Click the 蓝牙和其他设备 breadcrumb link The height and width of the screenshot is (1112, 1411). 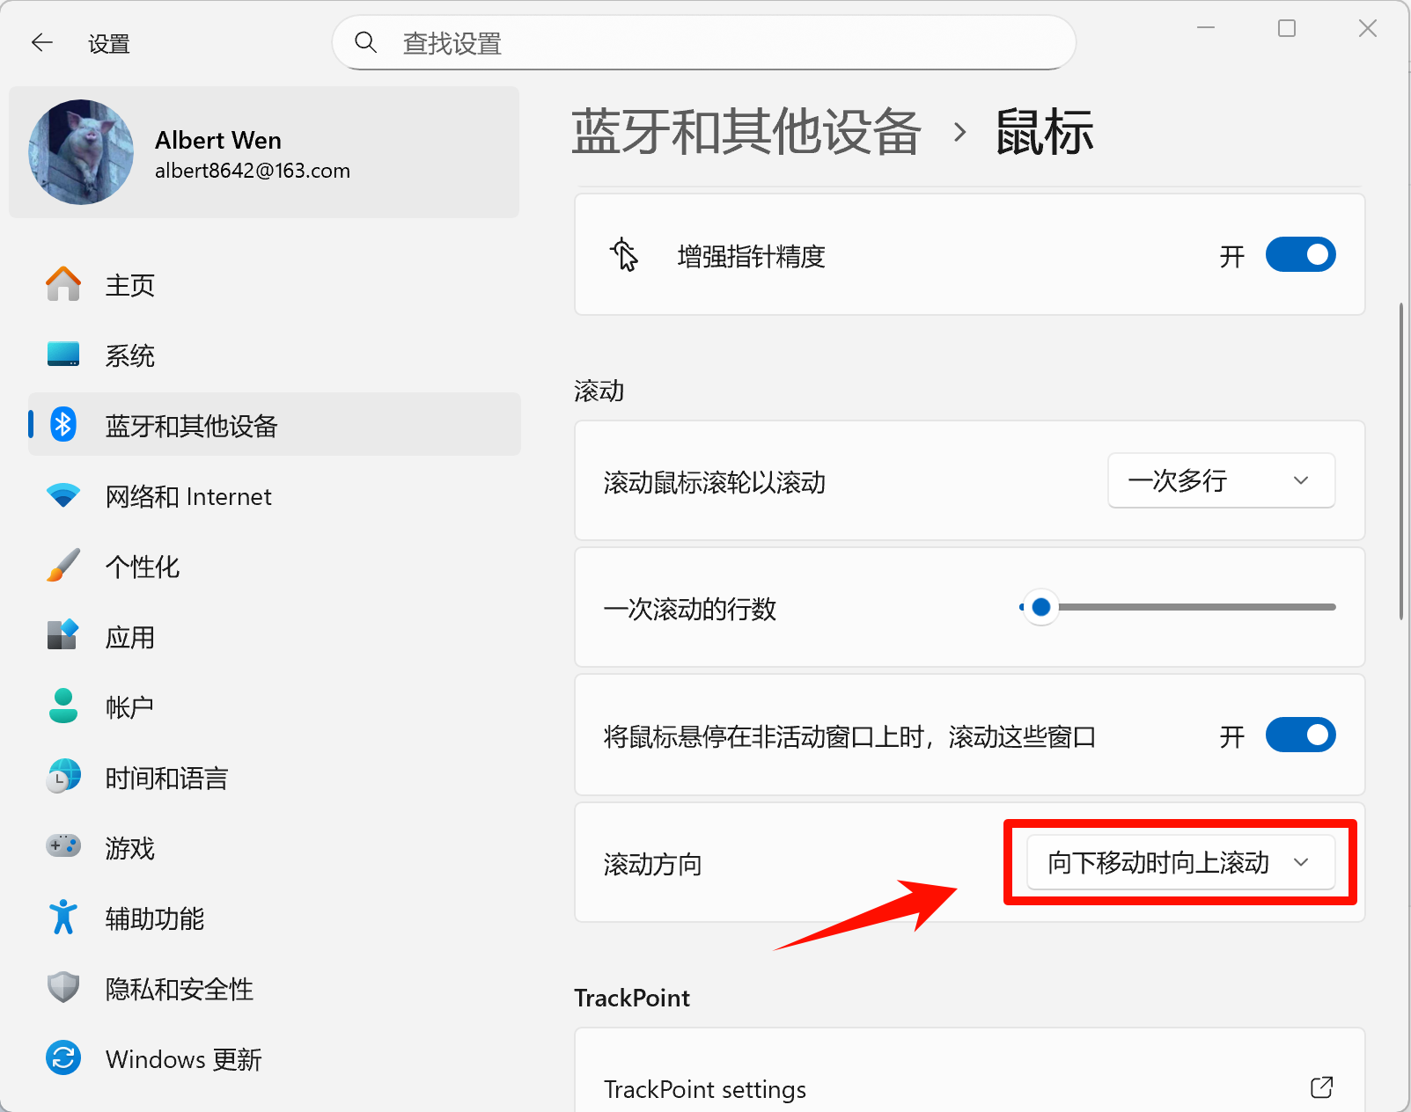(746, 133)
